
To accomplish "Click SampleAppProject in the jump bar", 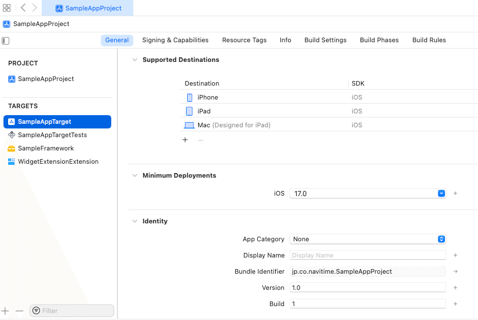I will pyautogui.click(x=41, y=24).
